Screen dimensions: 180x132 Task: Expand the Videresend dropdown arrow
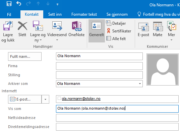tap(57, 40)
